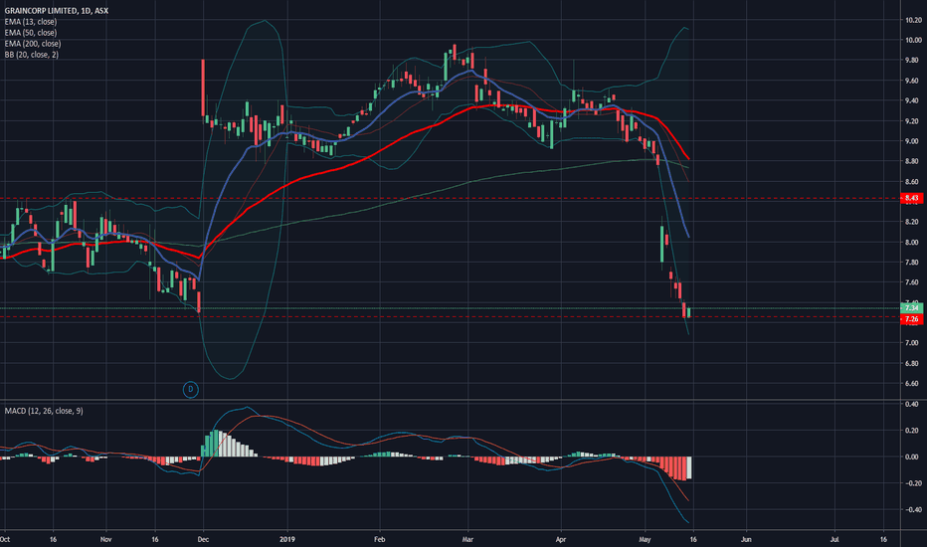927x547 pixels.
Task: Click the Mar label on time axis
Action: [467, 539]
